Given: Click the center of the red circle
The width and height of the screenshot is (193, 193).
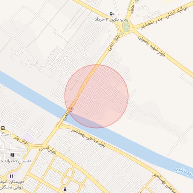Looking at the screenshot, I should click(96, 96).
